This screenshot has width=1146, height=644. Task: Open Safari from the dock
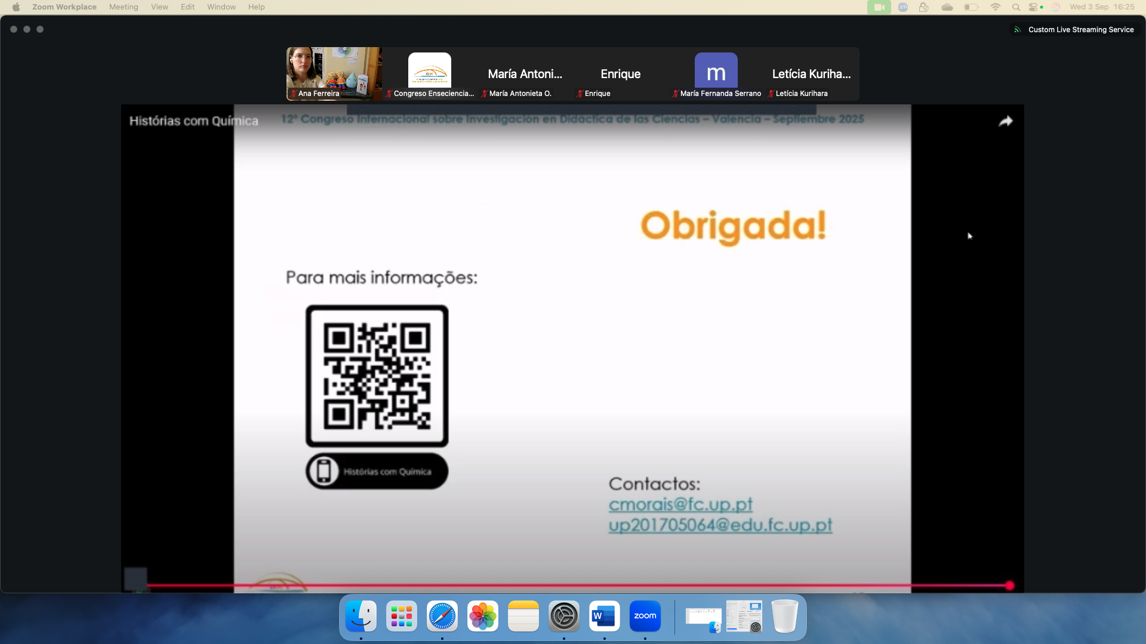pos(442,616)
